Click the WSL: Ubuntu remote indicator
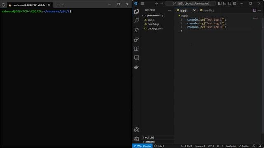The width and height of the screenshot is (264, 148). tap(142, 146)
